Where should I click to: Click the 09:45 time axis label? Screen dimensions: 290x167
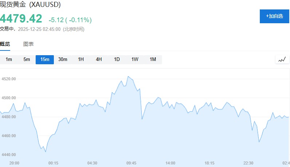[131, 163]
